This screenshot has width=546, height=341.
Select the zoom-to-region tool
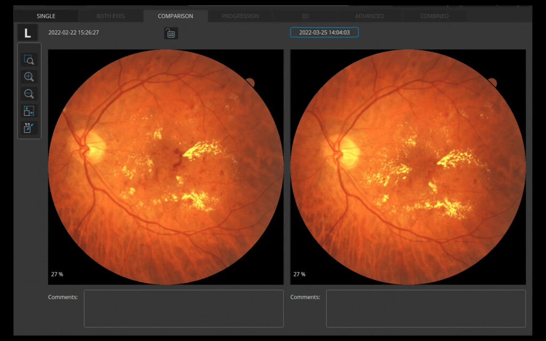[x=29, y=60]
